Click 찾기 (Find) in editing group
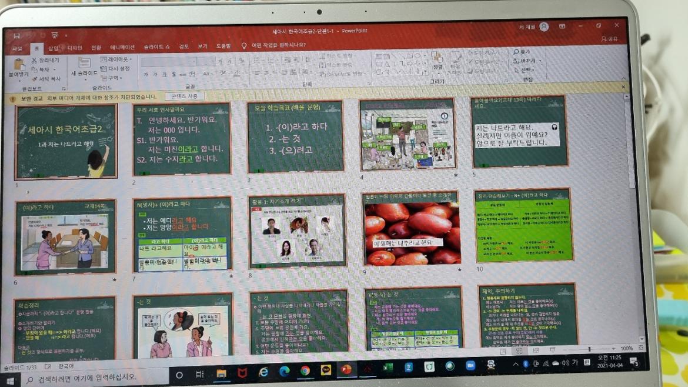688x387 pixels. point(522,52)
